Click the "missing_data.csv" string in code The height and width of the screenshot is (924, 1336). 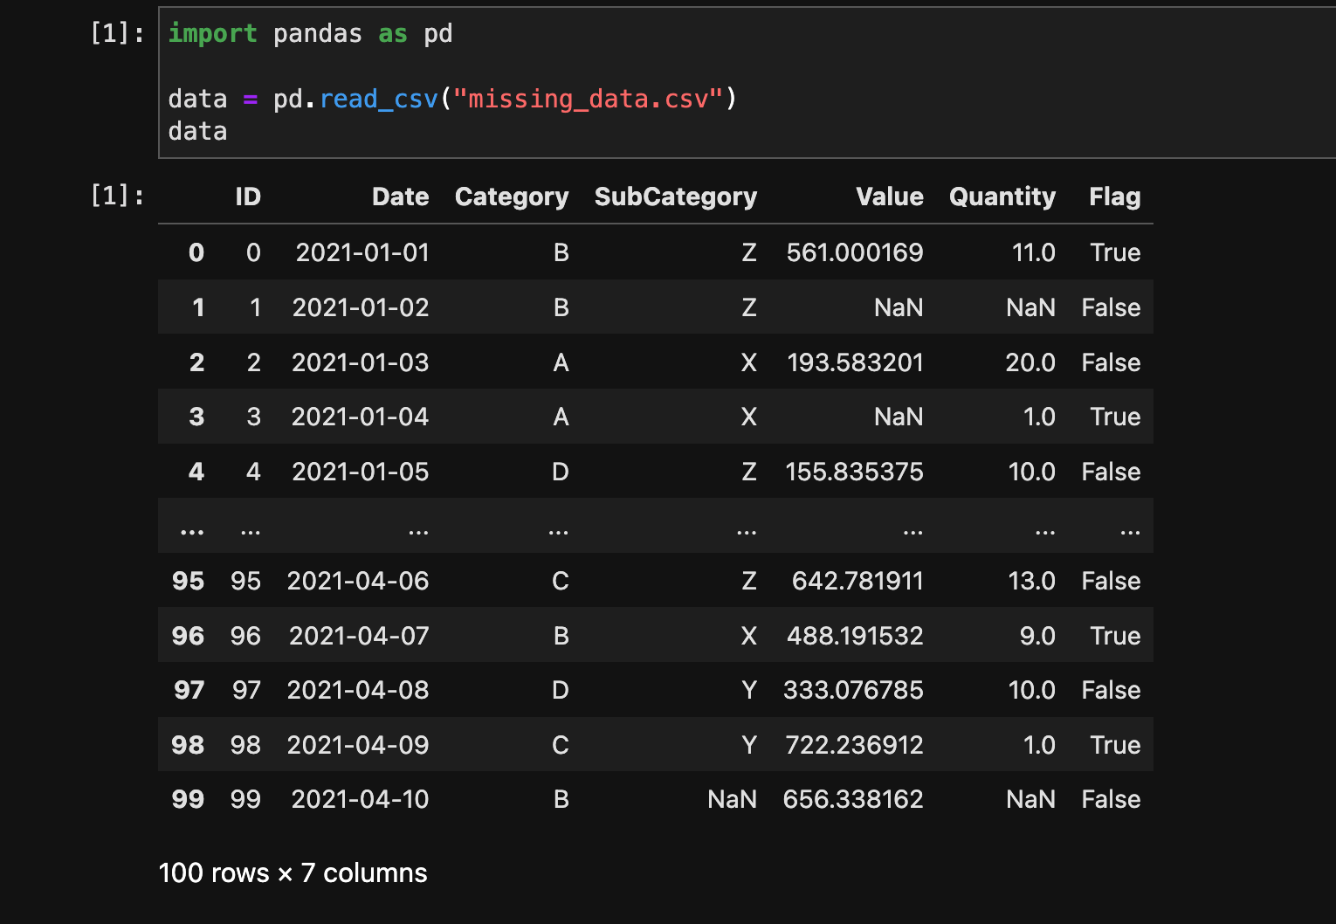[589, 99]
